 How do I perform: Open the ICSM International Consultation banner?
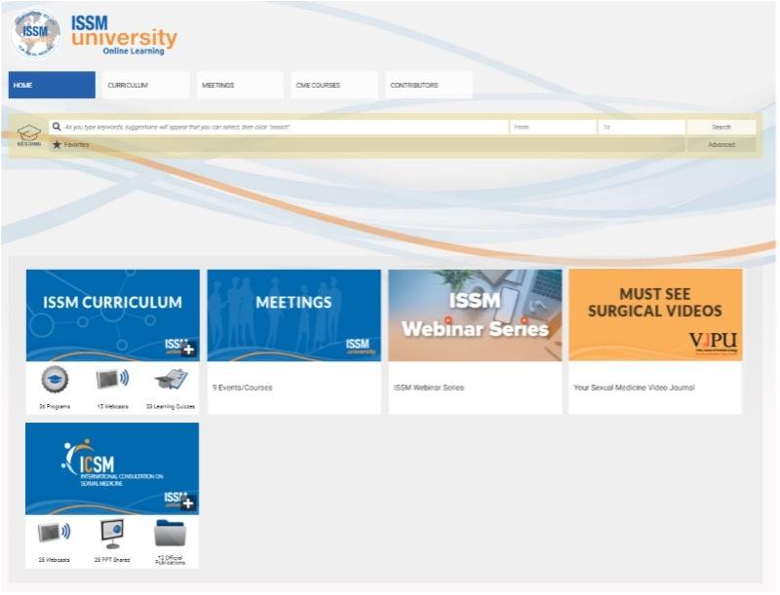(112, 468)
